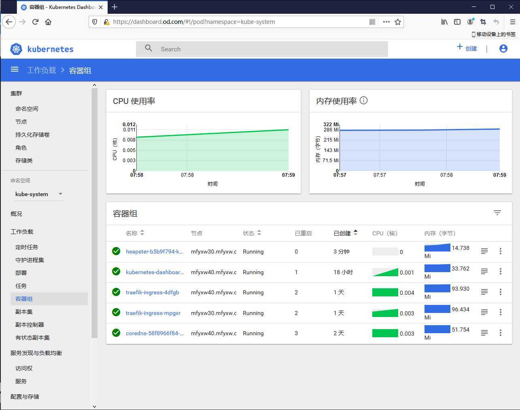Viewport: 520px width, 410px height.
Task: Open page actions three-dot icon in URL bar
Action: (386, 22)
